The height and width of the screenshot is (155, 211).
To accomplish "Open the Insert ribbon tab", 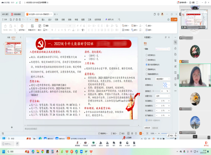I will 43,20.
